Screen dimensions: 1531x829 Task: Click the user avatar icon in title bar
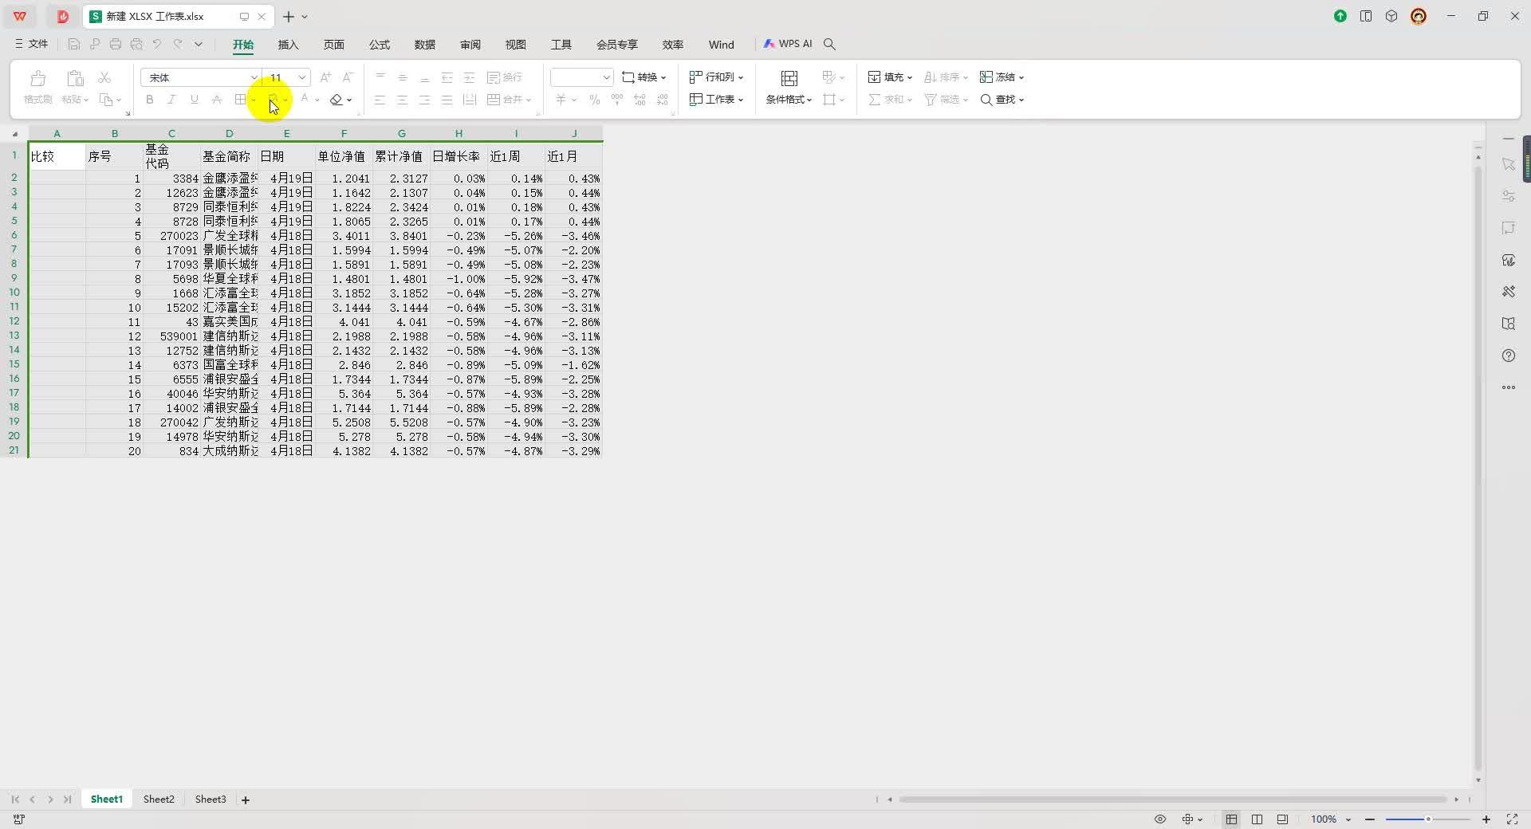pyautogui.click(x=1419, y=16)
